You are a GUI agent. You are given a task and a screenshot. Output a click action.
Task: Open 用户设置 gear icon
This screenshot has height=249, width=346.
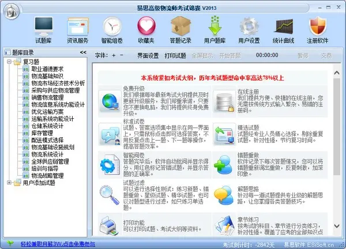[x=249, y=27]
